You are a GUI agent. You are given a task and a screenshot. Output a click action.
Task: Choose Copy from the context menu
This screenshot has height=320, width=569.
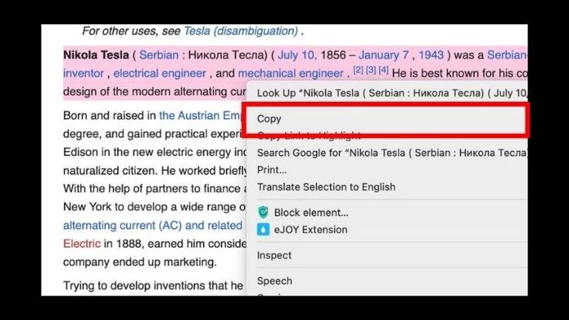(387, 119)
